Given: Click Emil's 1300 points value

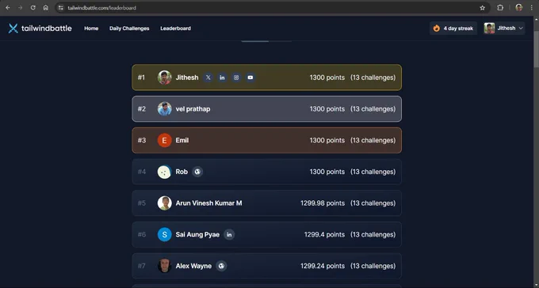Looking at the screenshot, I should pyautogui.click(x=327, y=140).
